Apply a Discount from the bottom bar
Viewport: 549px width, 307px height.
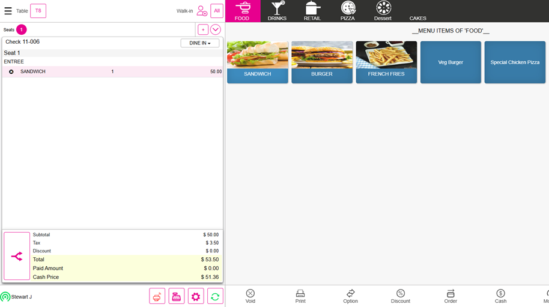(x=400, y=296)
